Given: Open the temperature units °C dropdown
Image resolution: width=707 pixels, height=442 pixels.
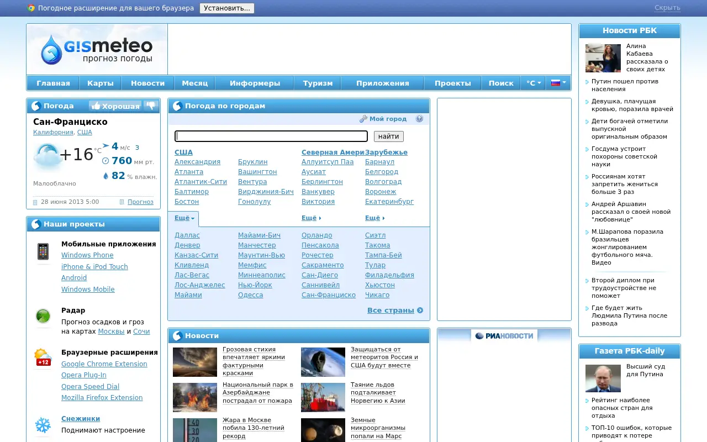Looking at the screenshot, I should point(533,83).
